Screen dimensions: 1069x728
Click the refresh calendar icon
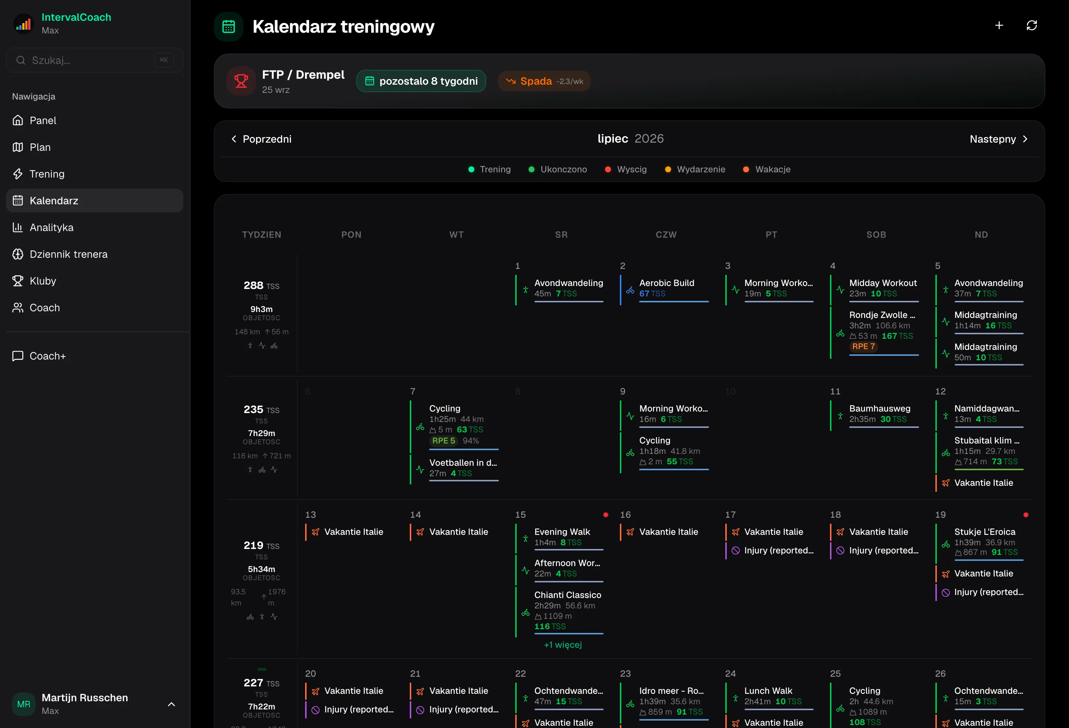(x=1032, y=25)
